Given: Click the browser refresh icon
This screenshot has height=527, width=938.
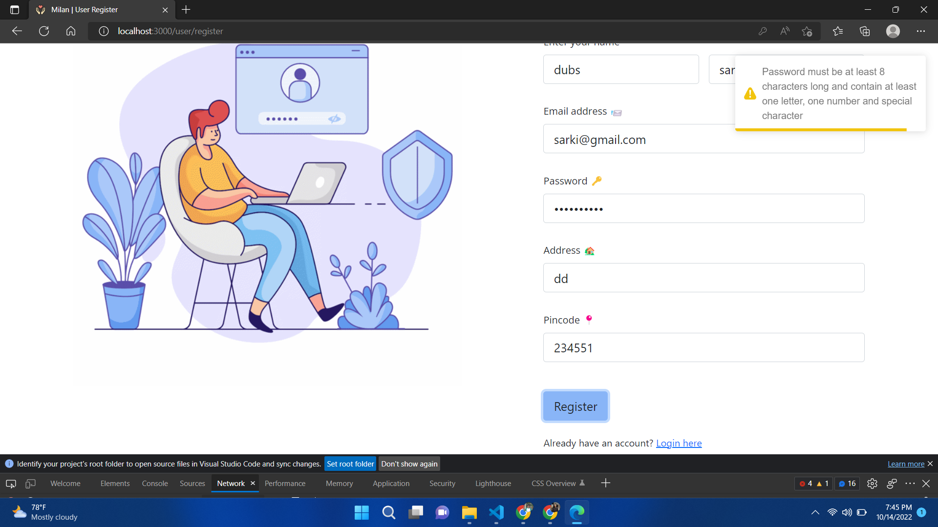Looking at the screenshot, I should (44, 31).
